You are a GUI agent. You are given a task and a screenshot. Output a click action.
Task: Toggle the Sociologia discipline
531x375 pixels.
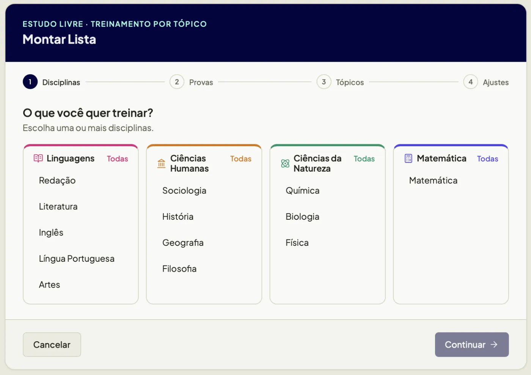tap(184, 191)
